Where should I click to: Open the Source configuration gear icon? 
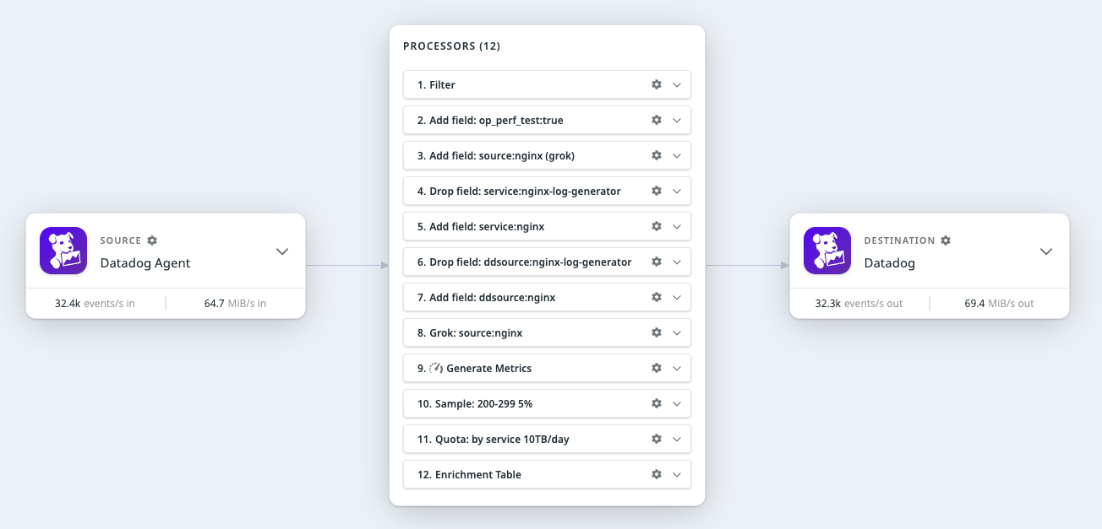pyautogui.click(x=152, y=240)
